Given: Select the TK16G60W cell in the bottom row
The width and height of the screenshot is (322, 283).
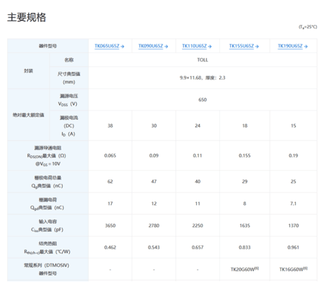Looking at the screenshot, I should (x=293, y=269).
